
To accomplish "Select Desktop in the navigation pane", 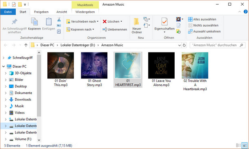I will 21,86.
